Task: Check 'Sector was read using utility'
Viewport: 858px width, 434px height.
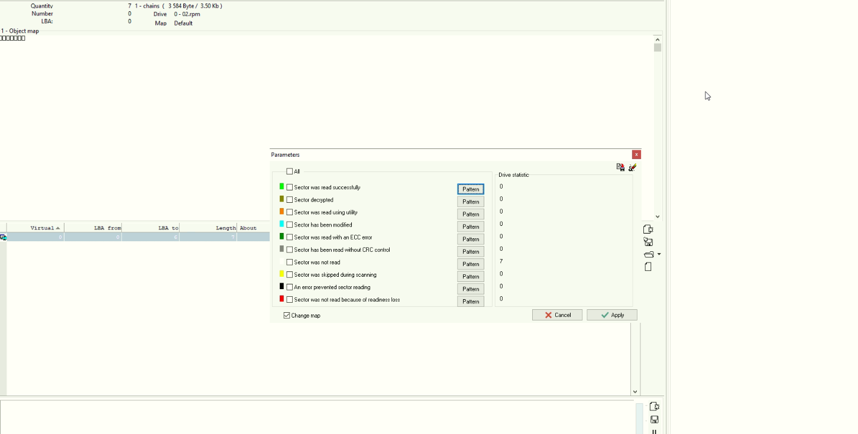Action: tap(289, 212)
